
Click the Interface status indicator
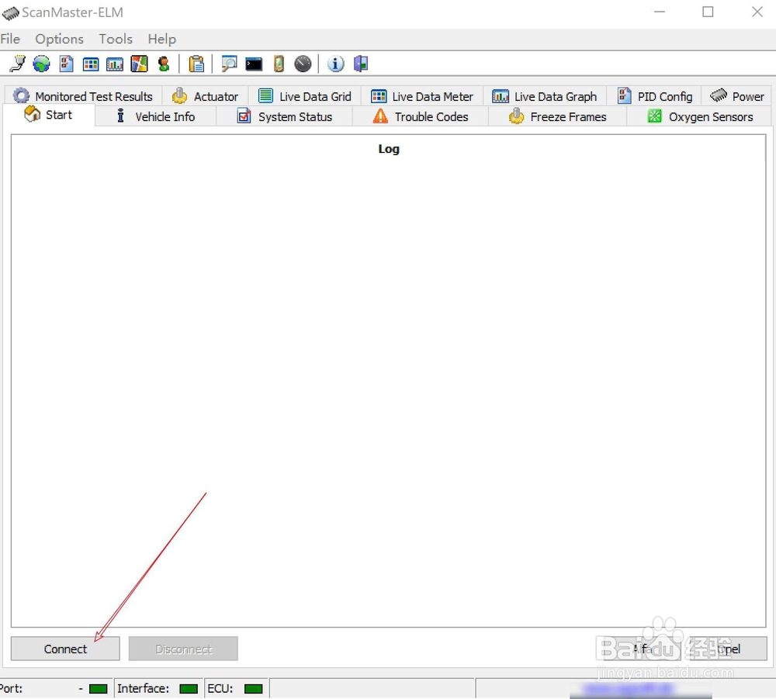(189, 689)
